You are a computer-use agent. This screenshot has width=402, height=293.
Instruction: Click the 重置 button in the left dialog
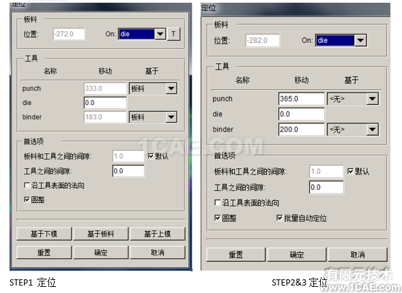pyautogui.click(x=44, y=253)
